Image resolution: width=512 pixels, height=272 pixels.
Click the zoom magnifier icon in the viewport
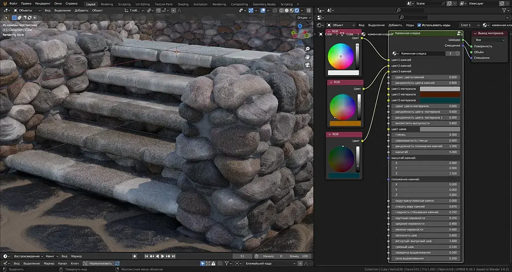tap(308, 49)
